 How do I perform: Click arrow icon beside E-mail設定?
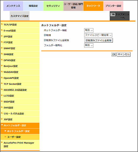(x=2, y=30)
